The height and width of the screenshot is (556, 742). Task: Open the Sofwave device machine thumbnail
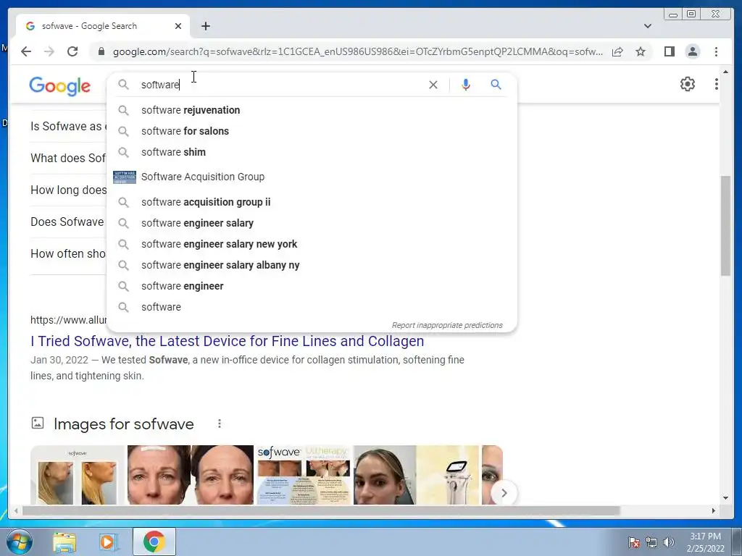tap(448, 475)
